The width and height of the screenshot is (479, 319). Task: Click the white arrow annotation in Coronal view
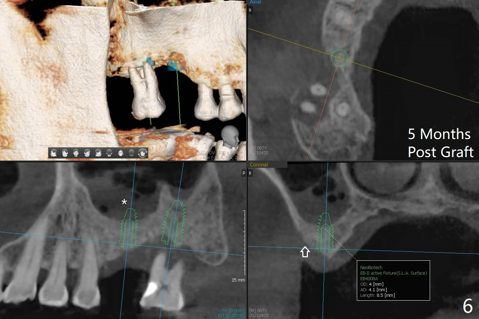click(x=305, y=251)
